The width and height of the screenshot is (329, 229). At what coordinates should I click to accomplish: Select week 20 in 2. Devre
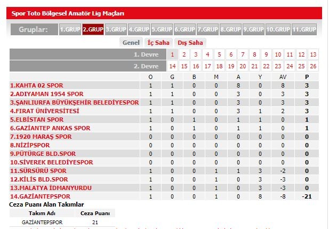[x=243, y=66]
